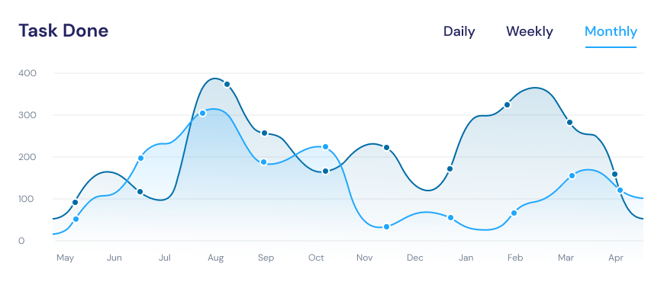The width and height of the screenshot is (664, 282).
Task: Click the 400 y-axis label
Action: click(27, 73)
